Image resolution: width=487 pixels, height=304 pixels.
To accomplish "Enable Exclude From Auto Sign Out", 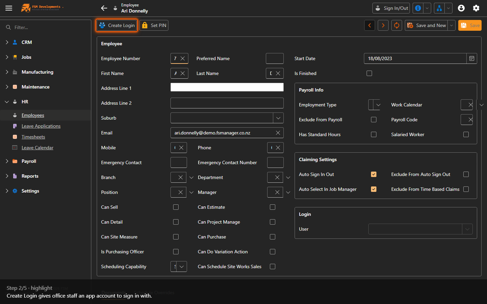I will 466,174.
